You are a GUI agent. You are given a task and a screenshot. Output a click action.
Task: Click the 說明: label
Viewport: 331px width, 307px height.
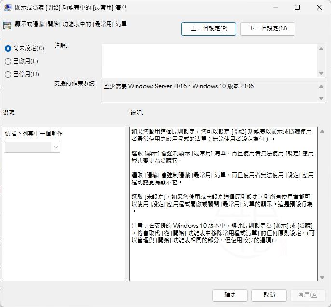137,113
